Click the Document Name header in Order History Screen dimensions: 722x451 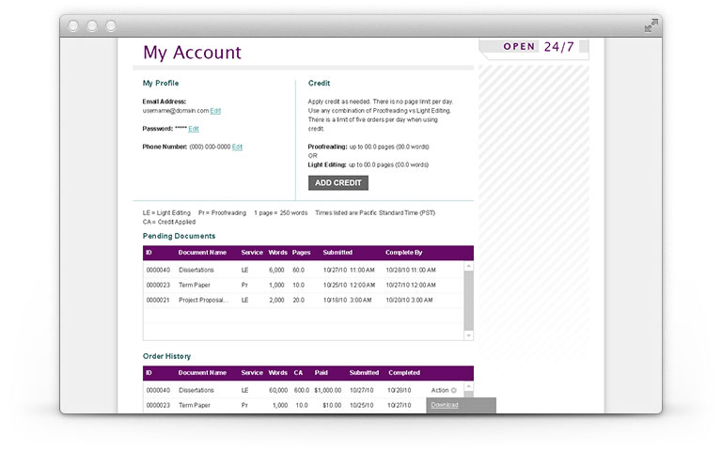tap(202, 373)
